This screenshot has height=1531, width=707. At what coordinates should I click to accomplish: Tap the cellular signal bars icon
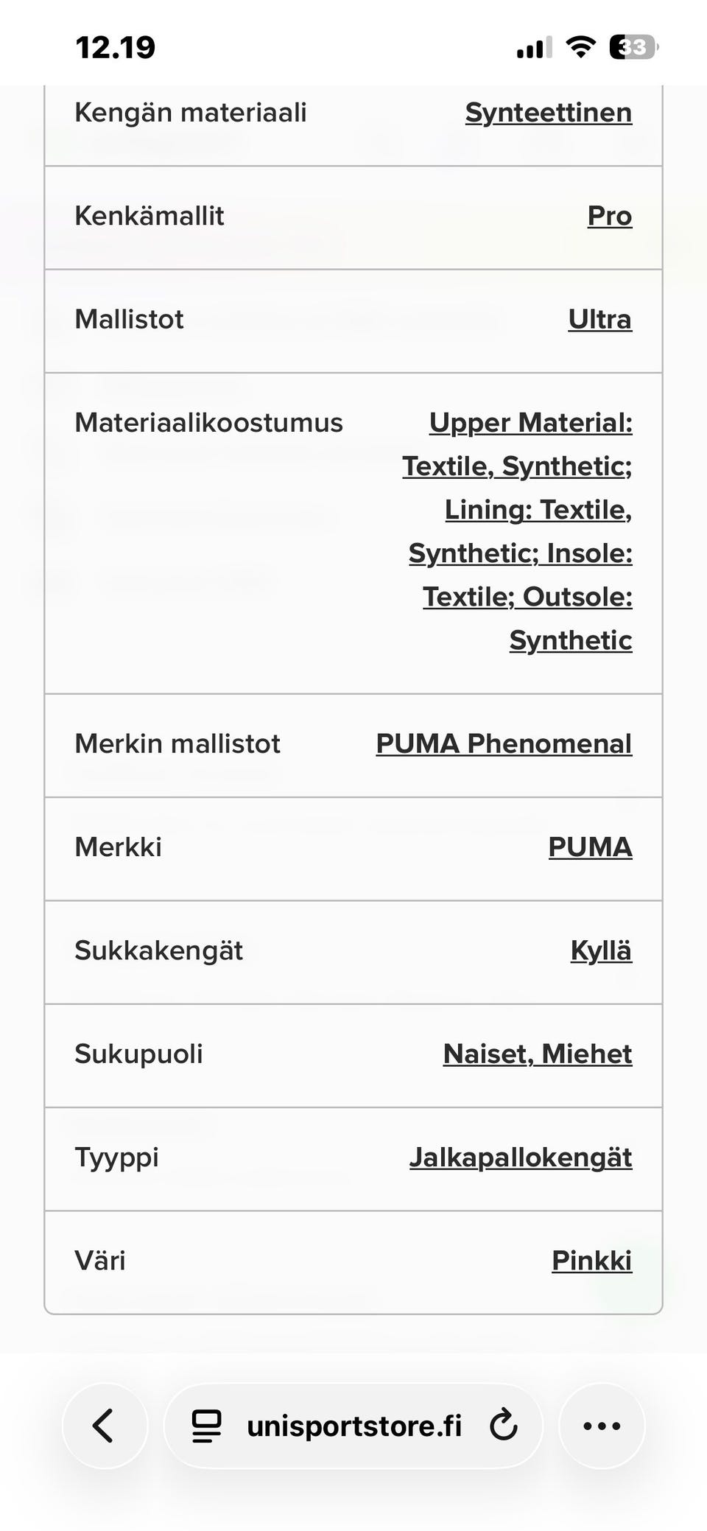(534, 48)
